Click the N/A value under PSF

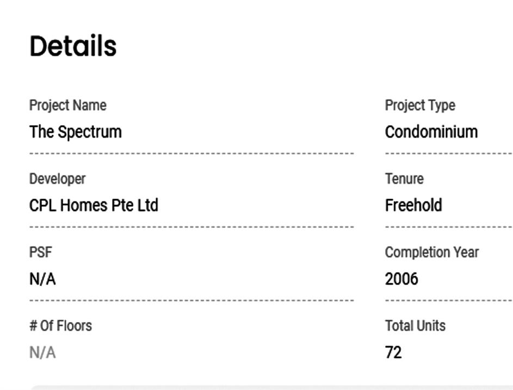pyautogui.click(x=42, y=279)
